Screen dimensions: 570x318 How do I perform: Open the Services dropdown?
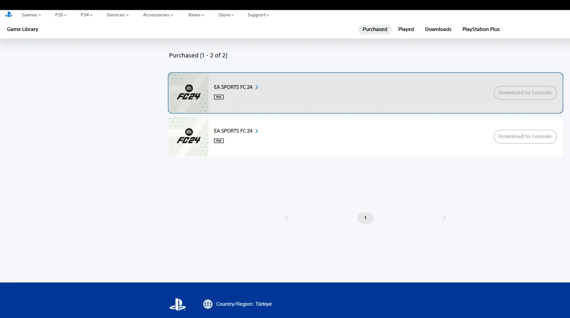pyautogui.click(x=118, y=15)
